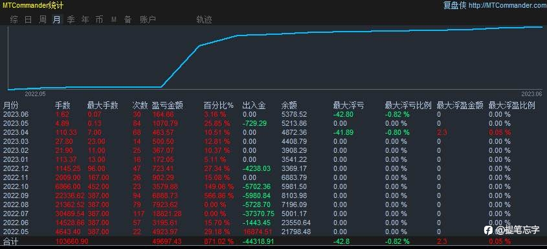Click -0.82 % ratio in 2023.06 row

pos(397,114)
